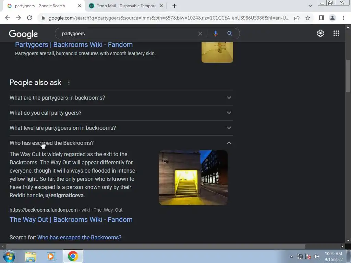Expand 'What level are partygoers on in backrooms?'
Image resolution: width=351 pixels, height=263 pixels.
click(x=121, y=128)
